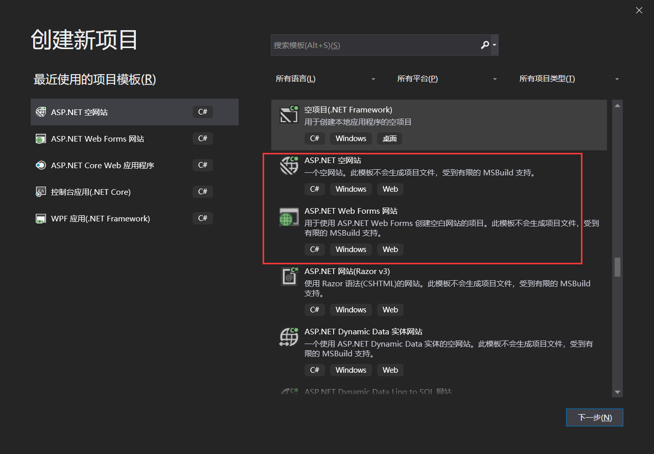Select the ASP.NET Dynamic Data 实体网站 title
Screen dimensions: 654x454
[363, 331]
